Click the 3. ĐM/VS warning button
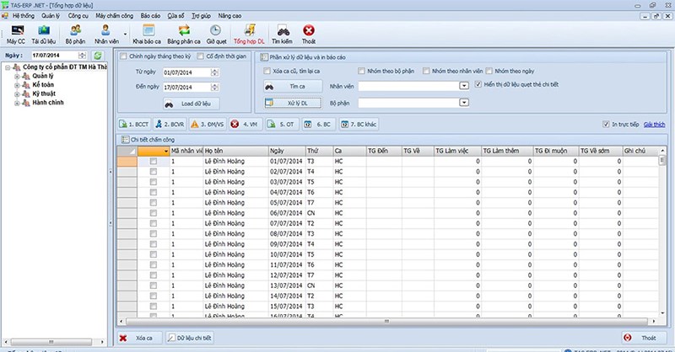Viewport: 675px width, 352px height. [208, 124]
